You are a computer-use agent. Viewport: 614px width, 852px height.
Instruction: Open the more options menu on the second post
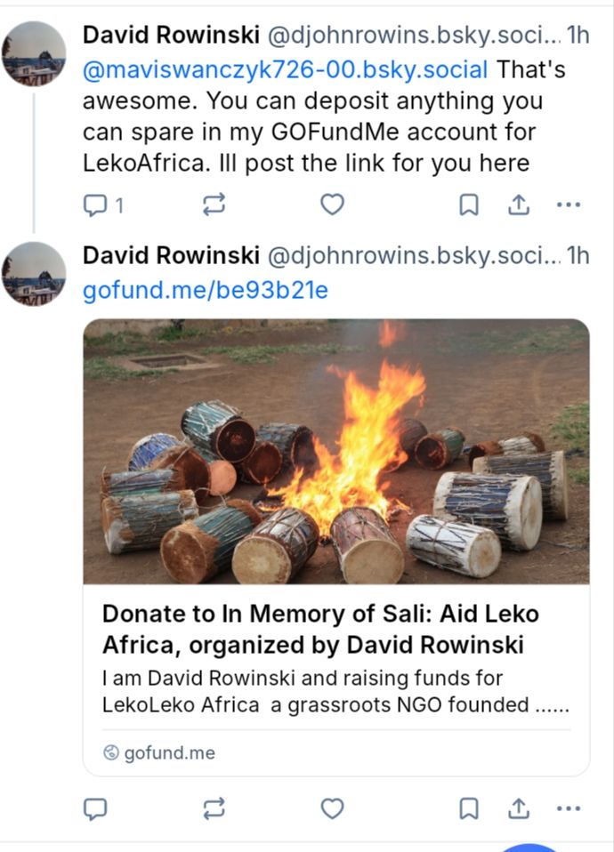[568, 810]
